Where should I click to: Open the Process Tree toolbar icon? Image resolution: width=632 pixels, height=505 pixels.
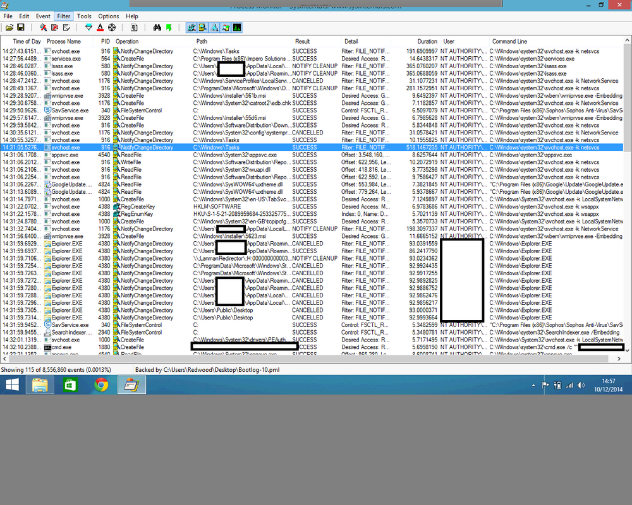click(x=134, y=27)
